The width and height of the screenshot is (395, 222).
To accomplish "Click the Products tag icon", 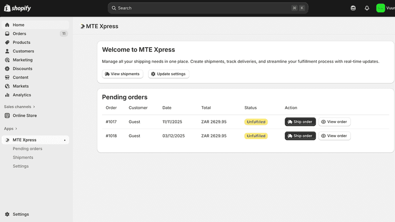I will tap(7, 42).
